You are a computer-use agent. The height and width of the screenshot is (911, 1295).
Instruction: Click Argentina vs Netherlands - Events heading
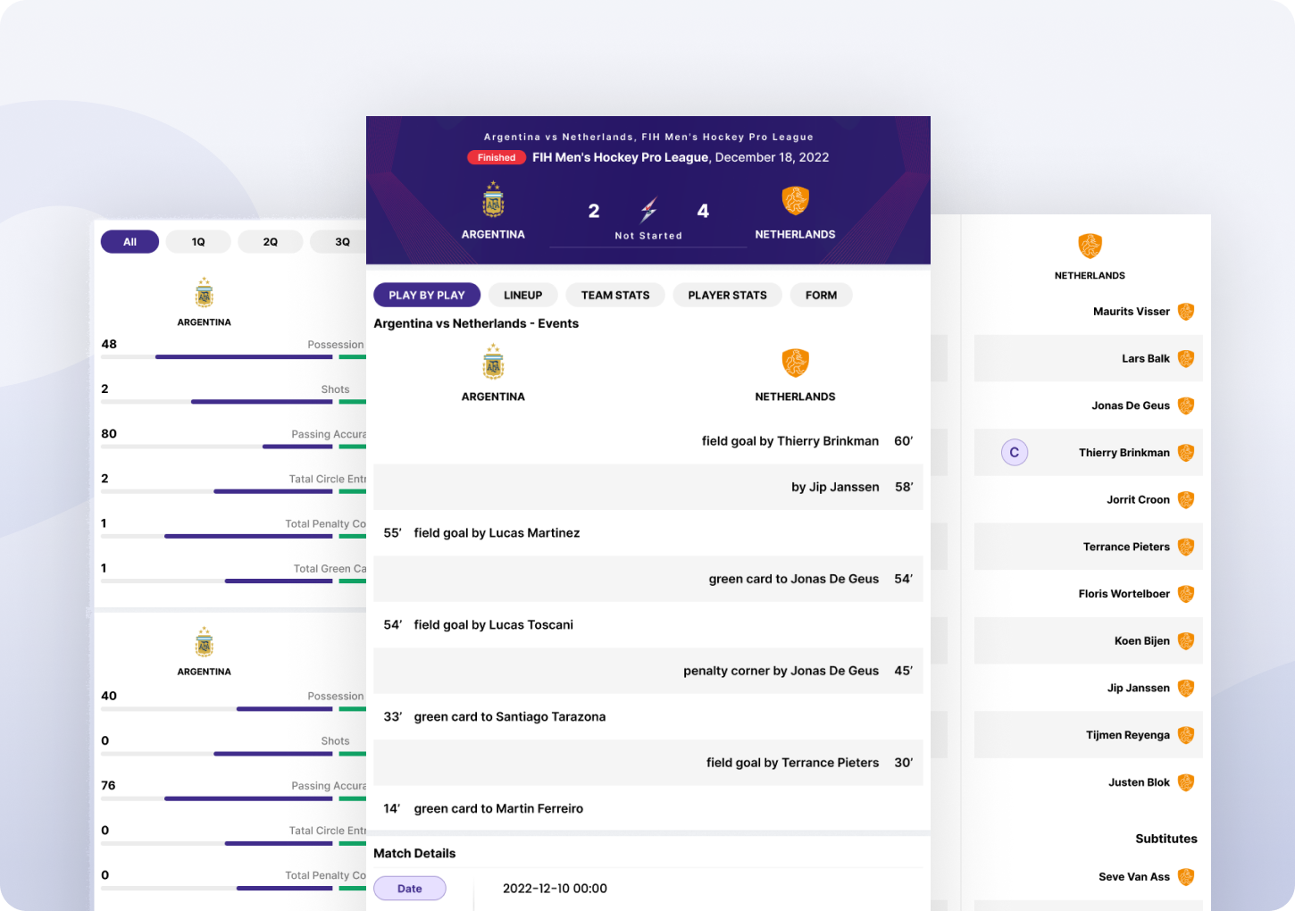(476, 323)
